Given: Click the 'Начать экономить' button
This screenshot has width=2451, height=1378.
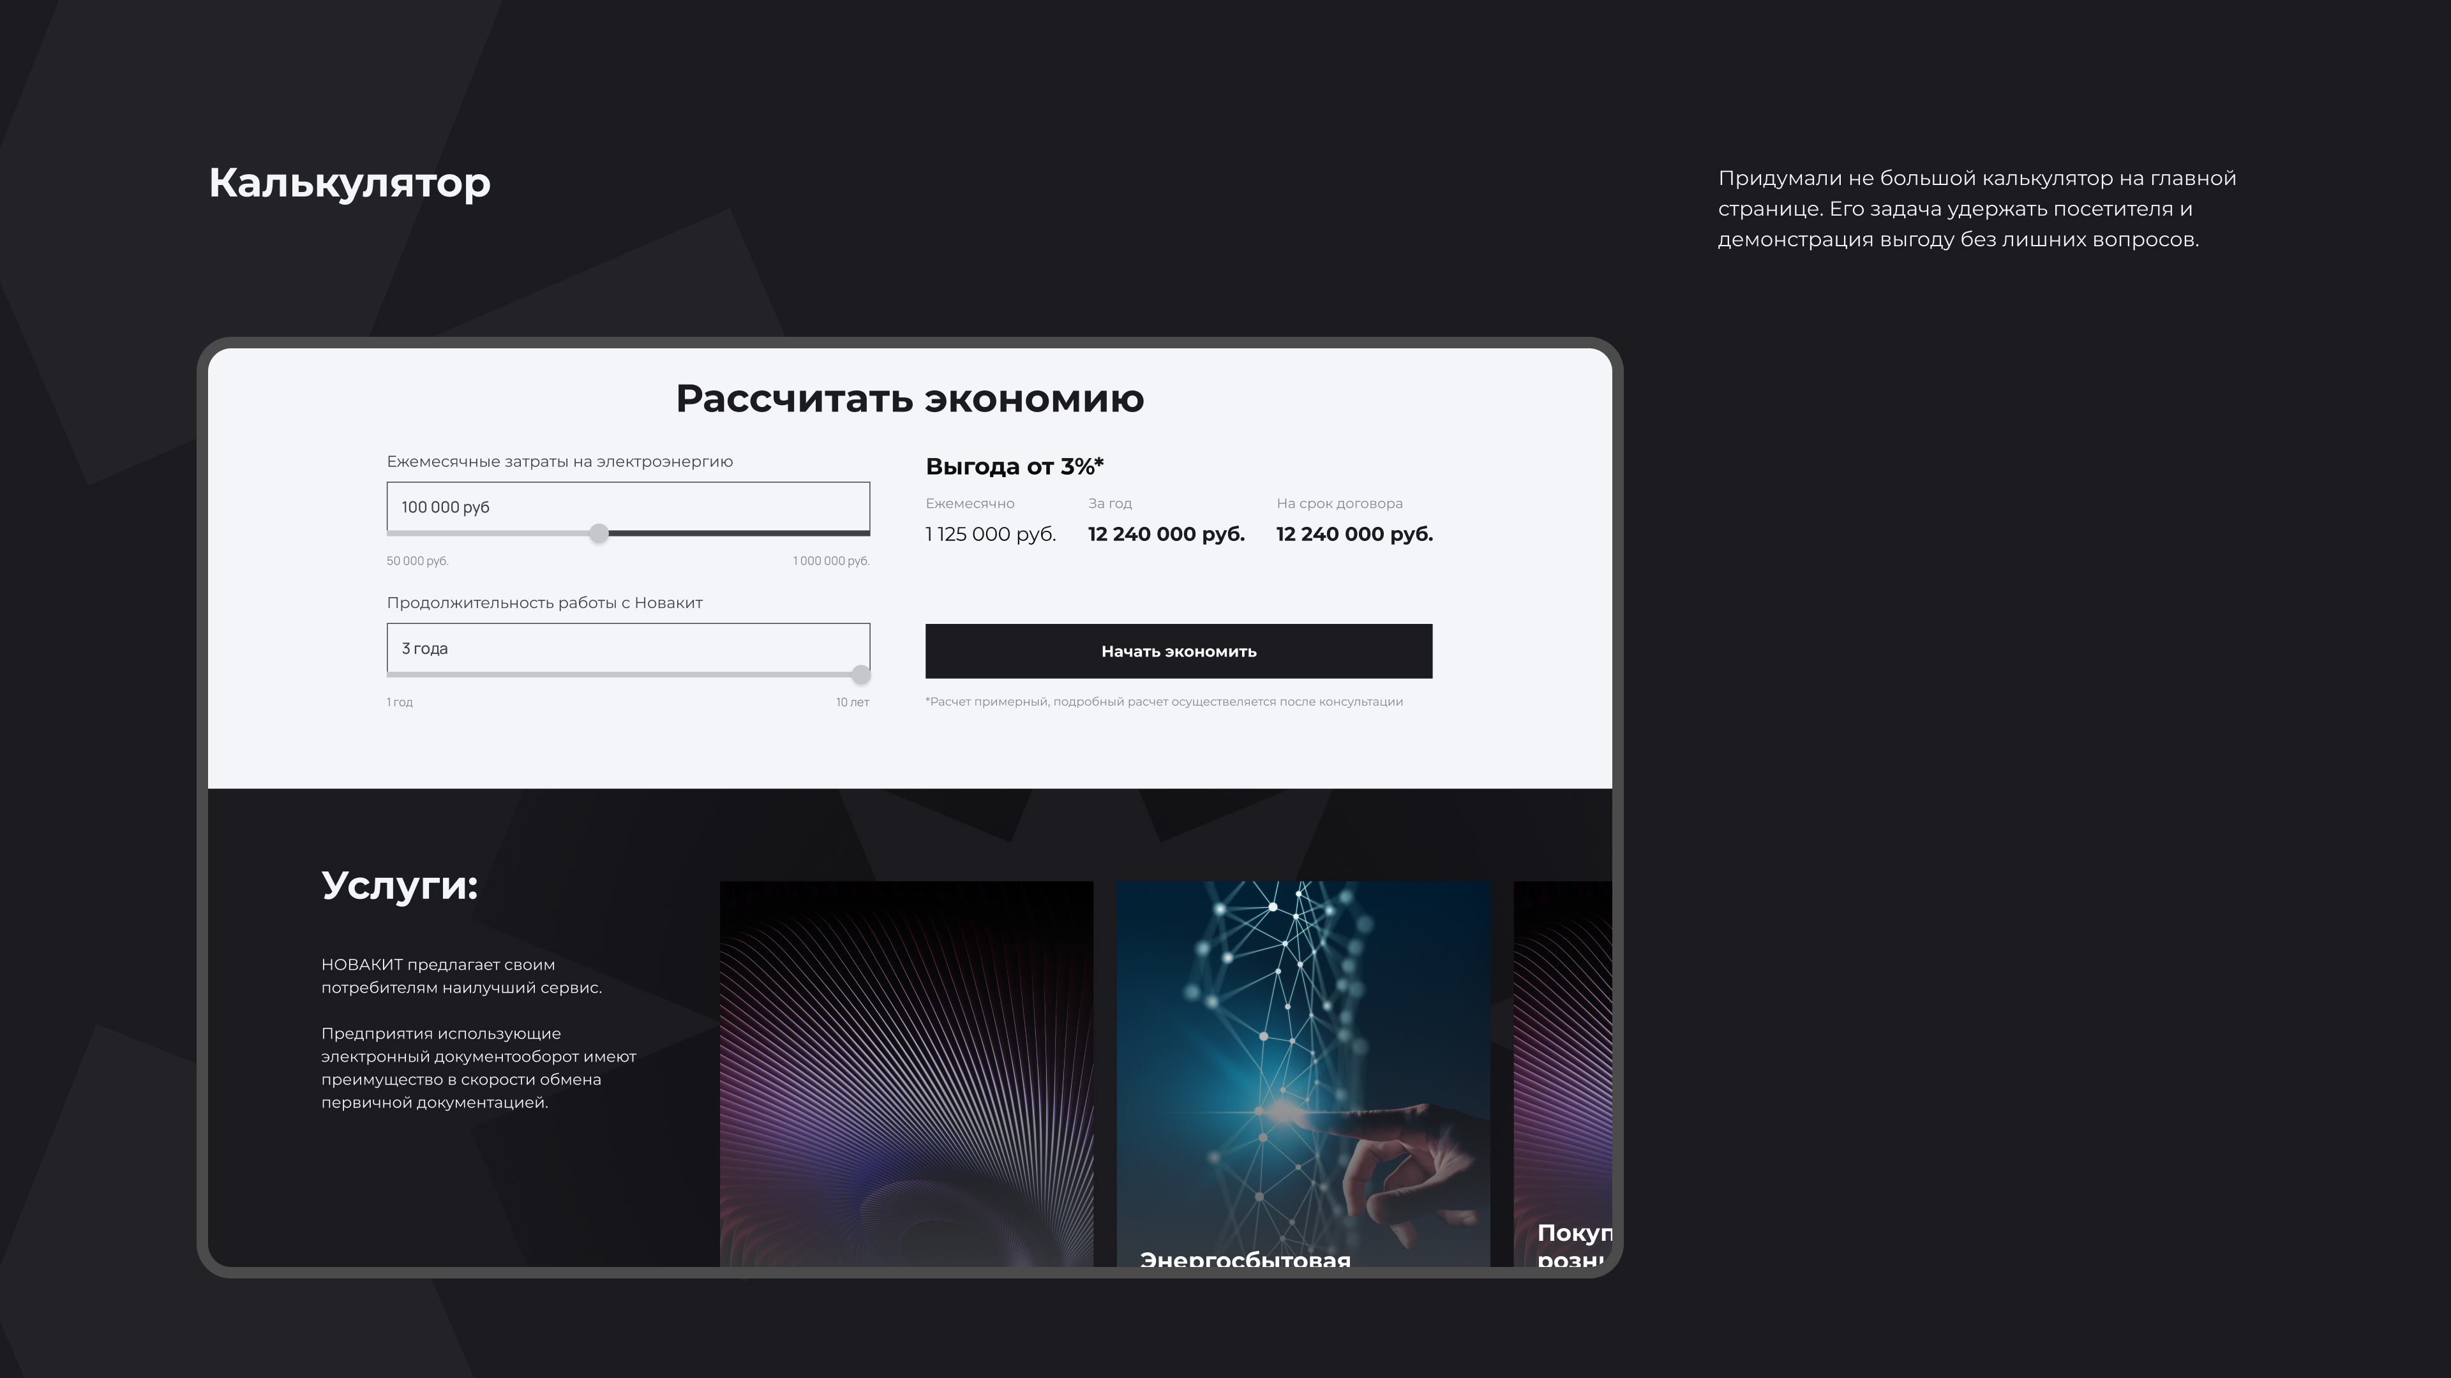Looking at the screenshot, I should coord(1178,651).
